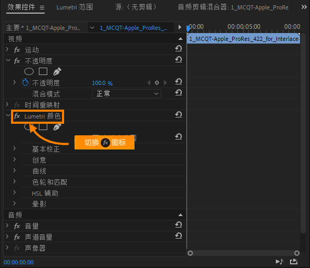This screenshot has height=268, width=310.
Task: Expand the HSL 辅助 section
Action: 14,192
